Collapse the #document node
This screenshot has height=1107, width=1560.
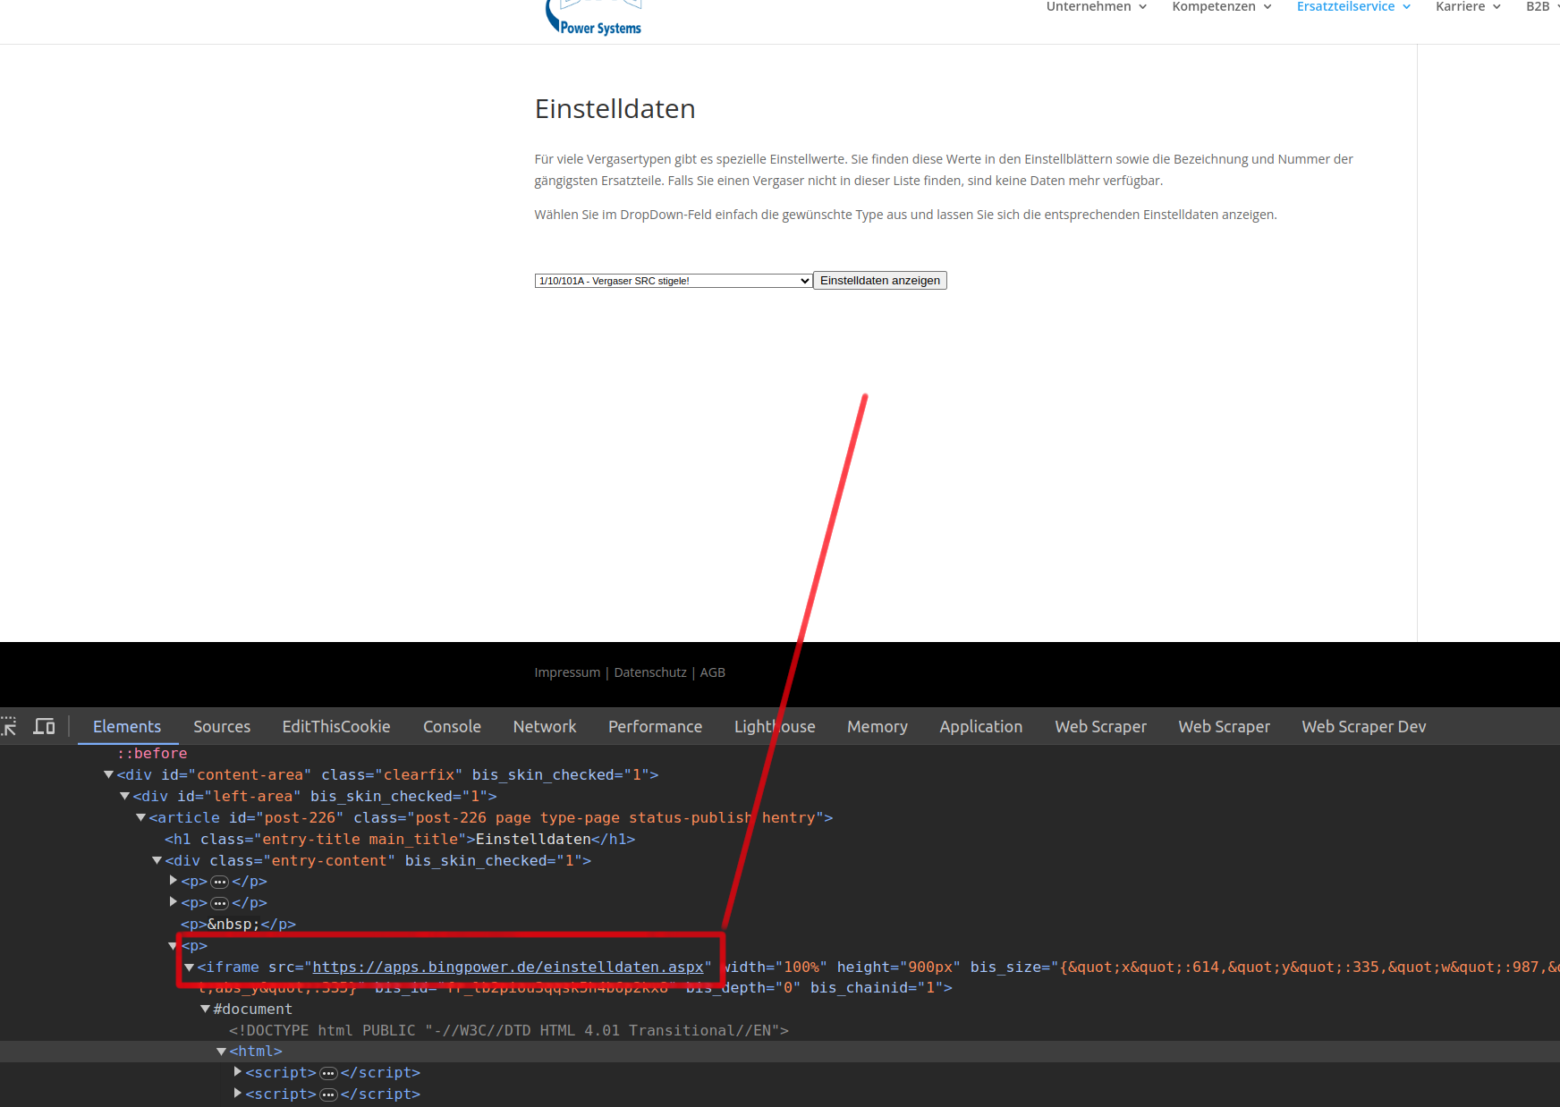[205, 1009]
